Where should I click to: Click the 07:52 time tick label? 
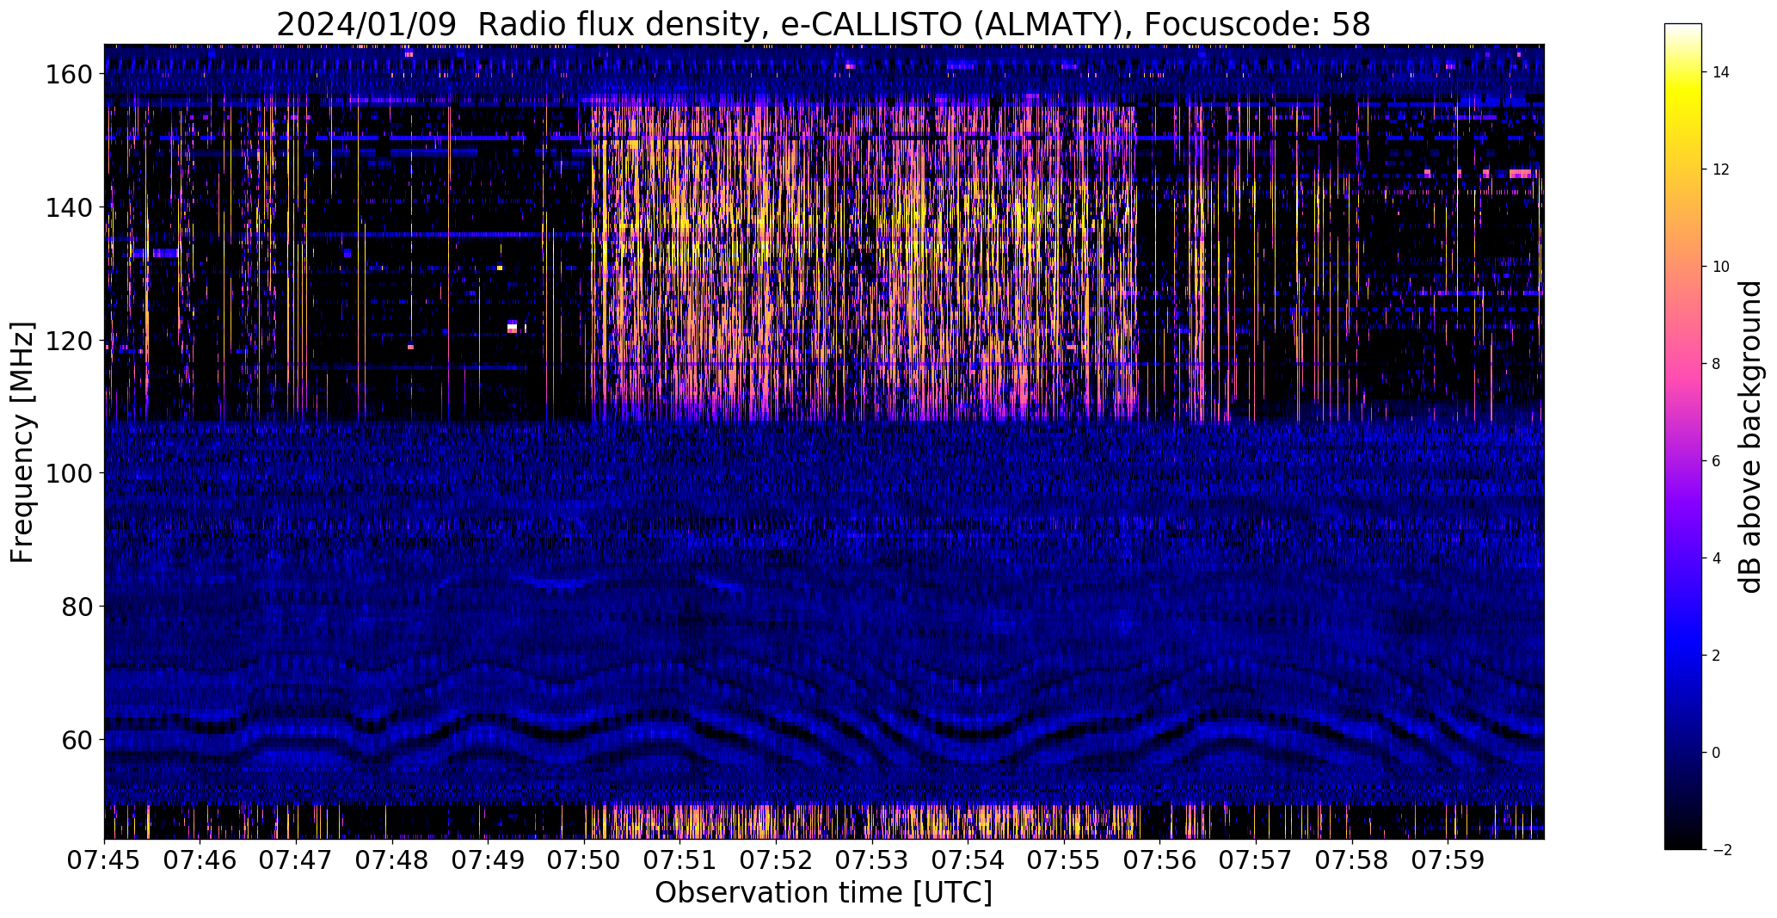[x=776, y=859]
